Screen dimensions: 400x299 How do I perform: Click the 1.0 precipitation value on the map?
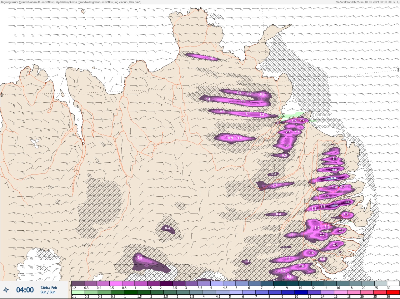[x=240, y=138]
